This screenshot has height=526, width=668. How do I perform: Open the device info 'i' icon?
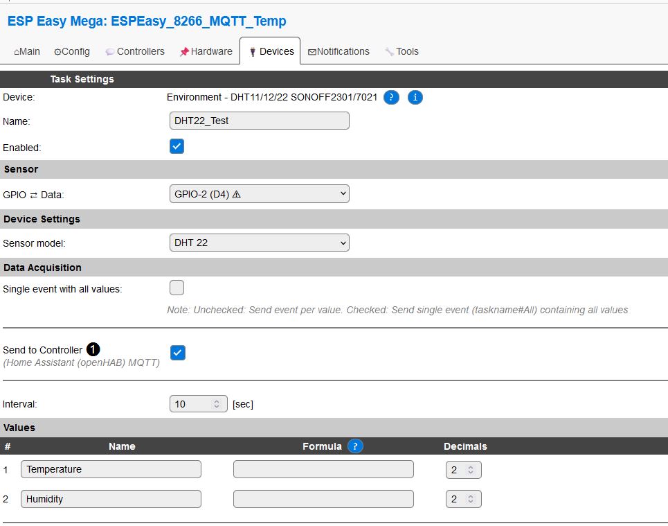coord(415,97)
